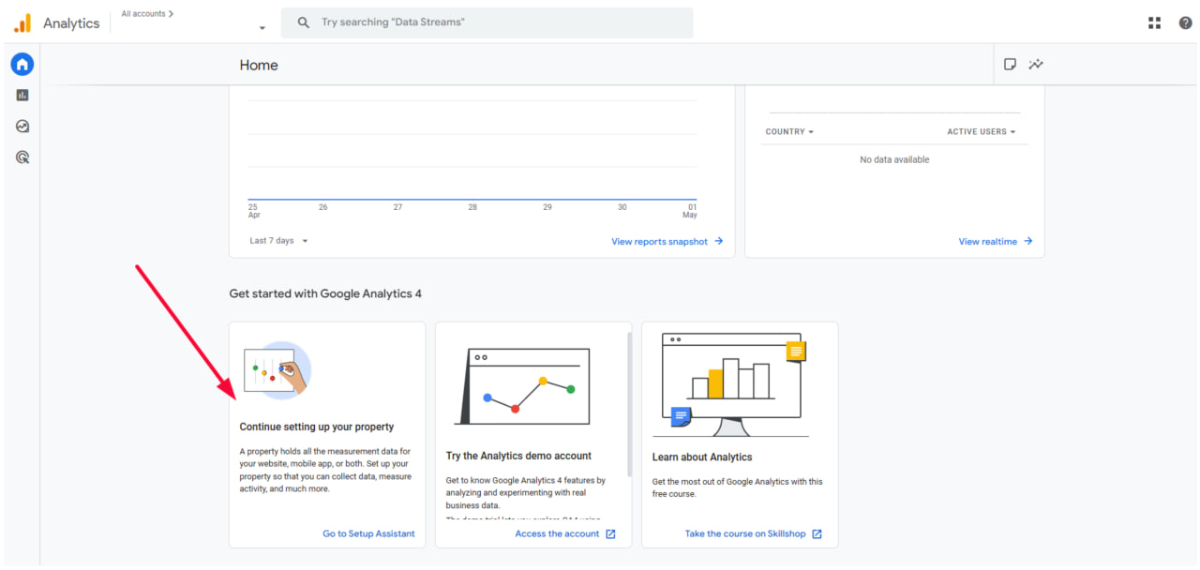Click external link icon beside Skillshop link
Image resolution: width=1200 pixels, height=570 pixels.
click(x=817, y=534)
